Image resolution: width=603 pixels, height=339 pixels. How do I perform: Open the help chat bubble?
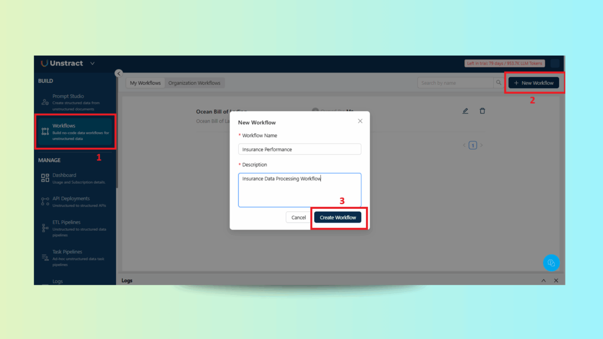pyautogui.click(x=551, y=262)
